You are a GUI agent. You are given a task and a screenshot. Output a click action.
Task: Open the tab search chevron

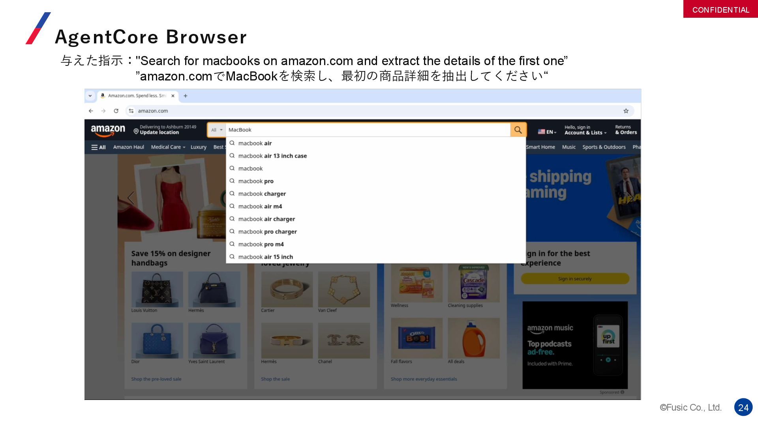[90, 95]
